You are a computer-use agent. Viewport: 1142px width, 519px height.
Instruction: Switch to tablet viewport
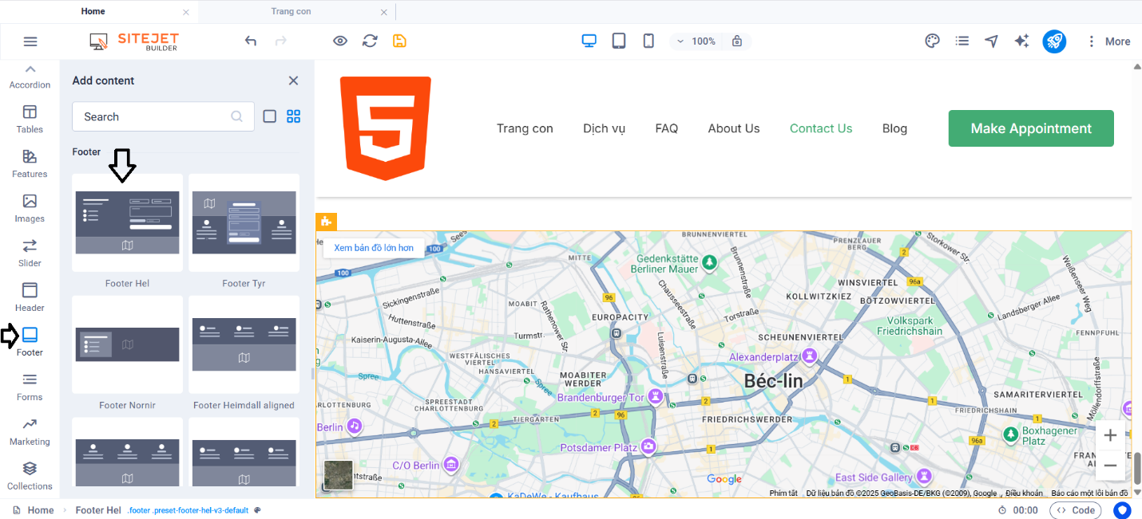tap(619, 41)
